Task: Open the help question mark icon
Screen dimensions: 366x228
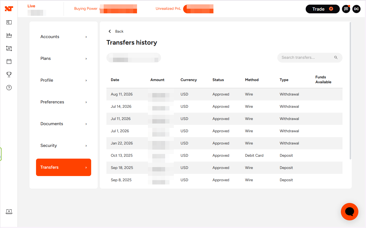Action: click(x=9, y=88)
